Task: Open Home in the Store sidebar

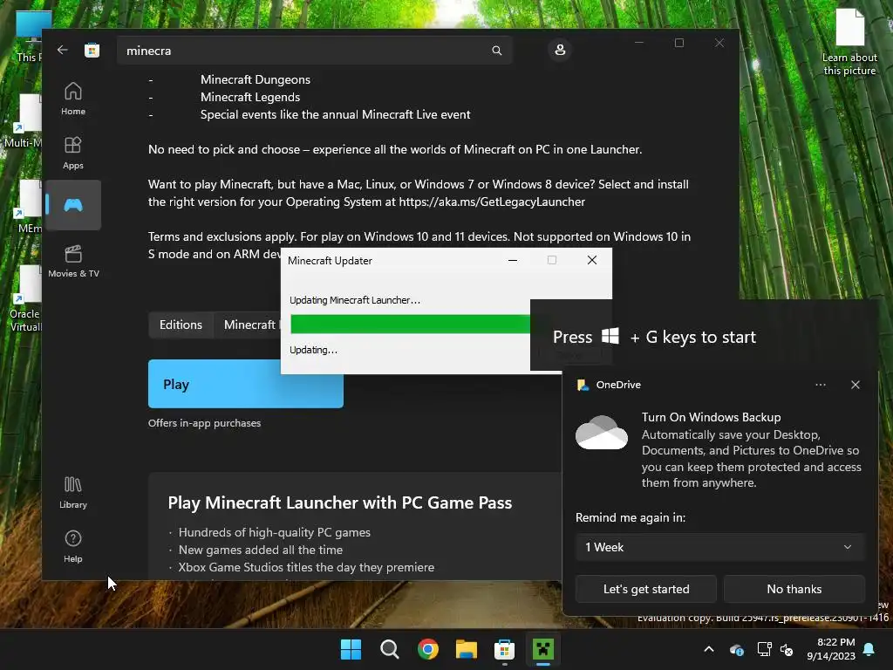Action: click(73, 99)
